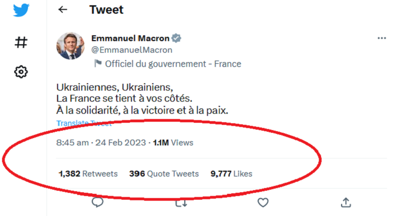The width and height of the screenshot is (396, 216).
Task: Open the three-dot More options menu
Action: click(382, 38)
